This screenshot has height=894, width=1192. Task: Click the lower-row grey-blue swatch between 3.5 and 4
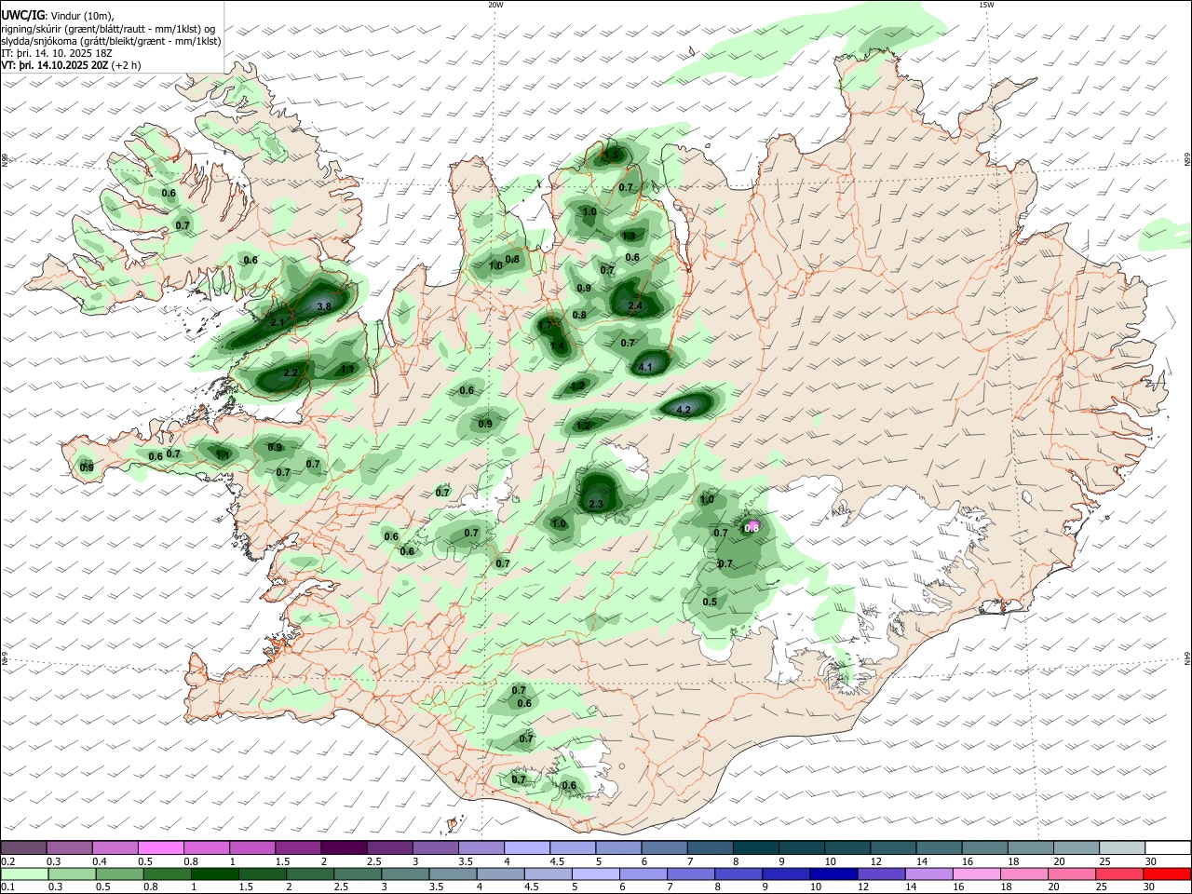coord(453,874)
